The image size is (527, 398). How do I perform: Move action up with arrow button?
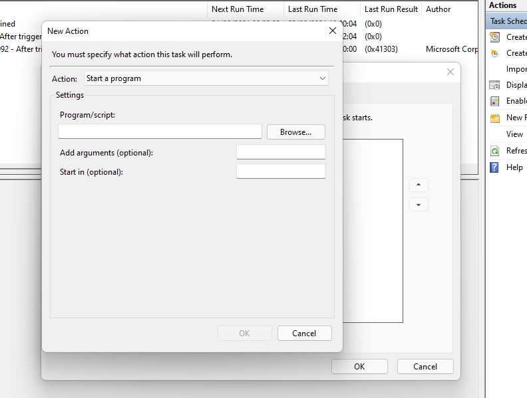[x=418, y=185]
